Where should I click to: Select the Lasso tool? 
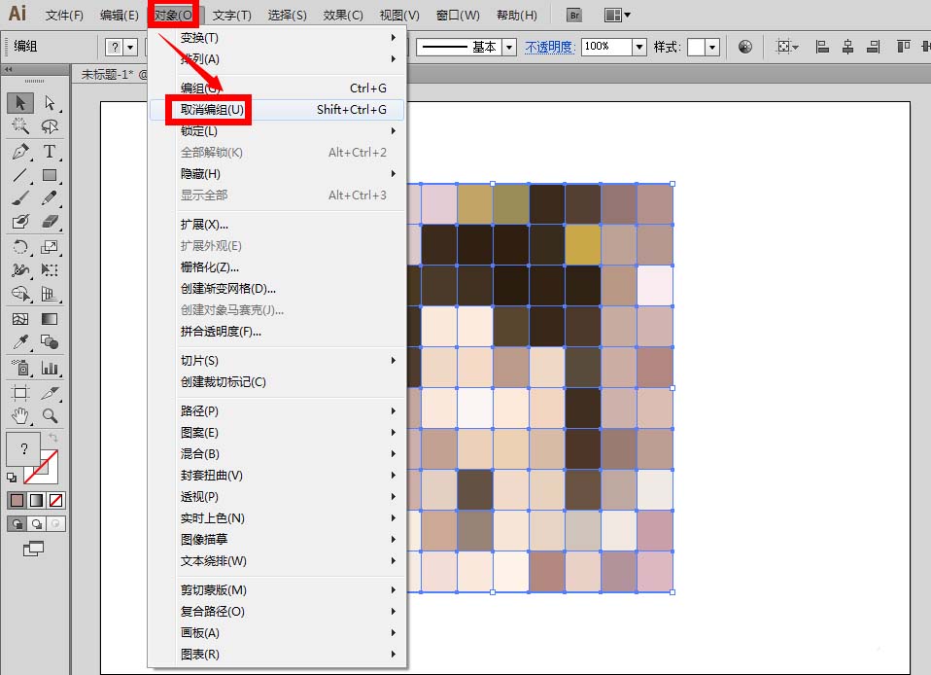[x=50, y=126]
